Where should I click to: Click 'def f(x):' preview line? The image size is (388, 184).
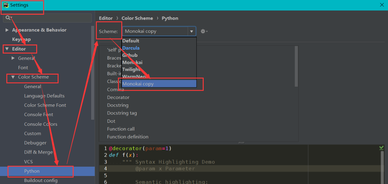tap(124, 155)
